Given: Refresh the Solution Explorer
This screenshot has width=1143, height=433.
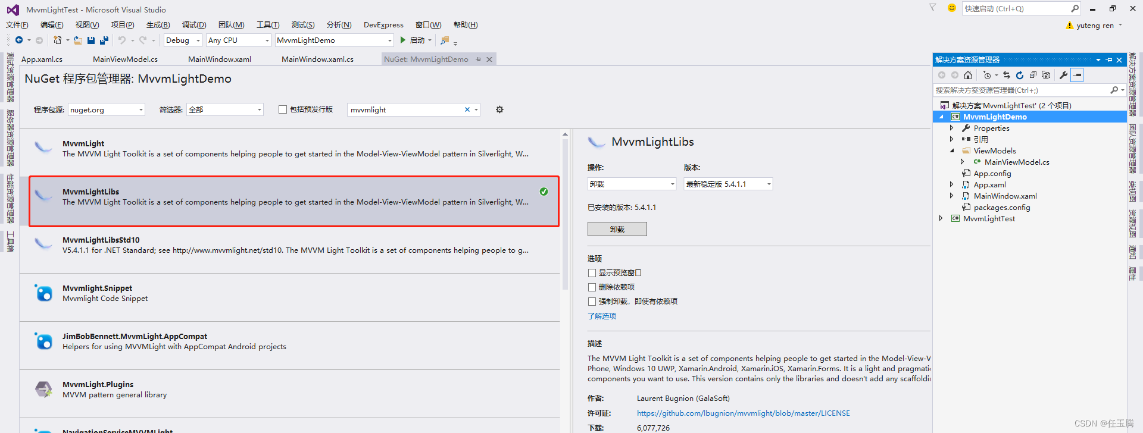Looking at the screenshot, I should click(x=1020, y=75).
